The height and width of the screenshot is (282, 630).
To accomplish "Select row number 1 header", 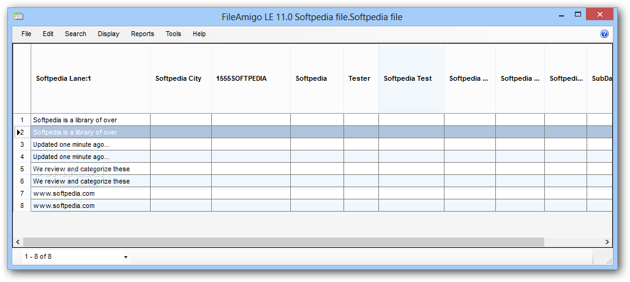I will point(22,120).
